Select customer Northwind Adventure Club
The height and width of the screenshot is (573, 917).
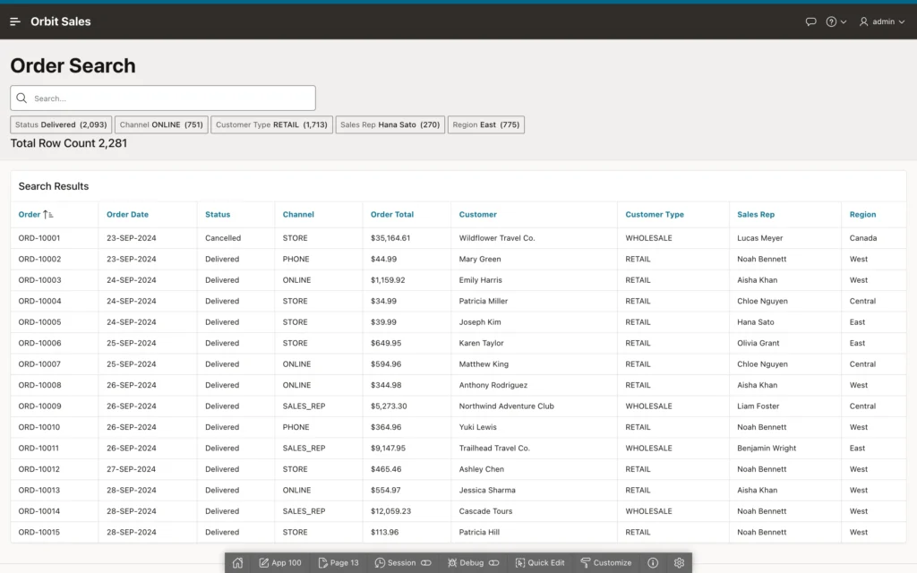[507, 406]
